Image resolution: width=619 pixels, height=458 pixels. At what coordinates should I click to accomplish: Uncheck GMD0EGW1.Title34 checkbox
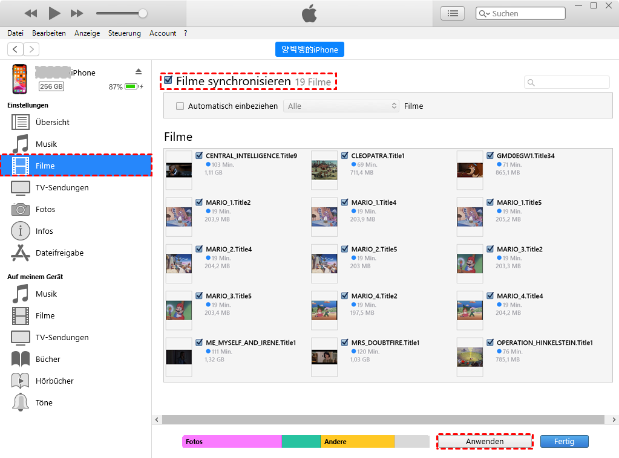pyautogui.click(x=490, y=155)
